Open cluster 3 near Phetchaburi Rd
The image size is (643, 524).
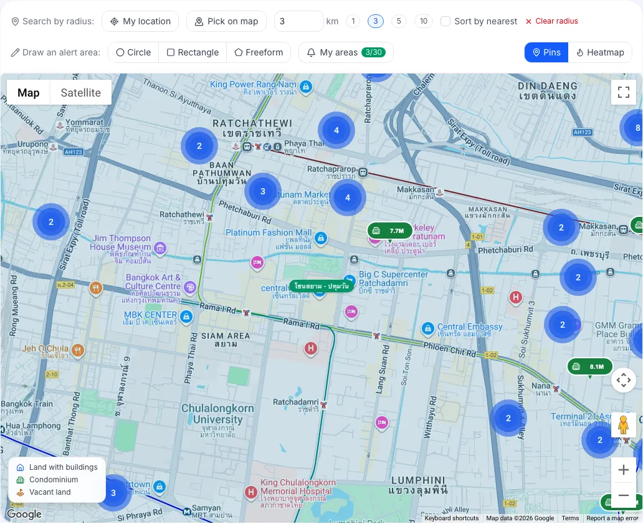point(263,191)
